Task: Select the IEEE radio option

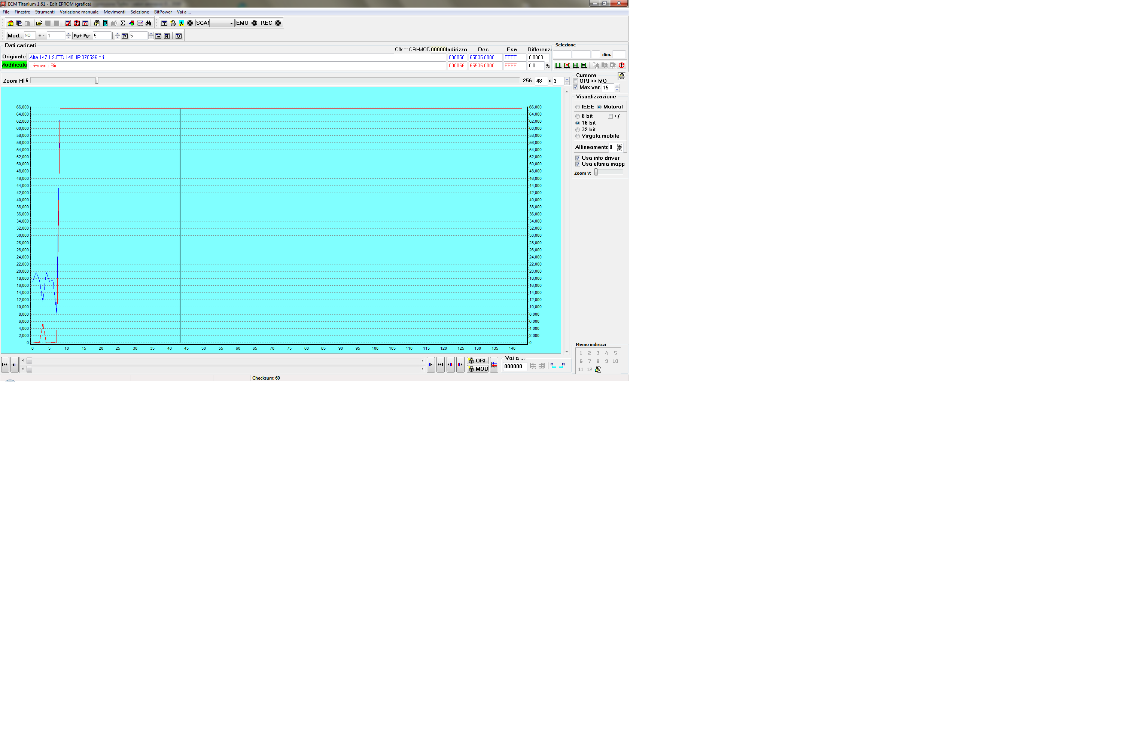Action: coord(578,107)
